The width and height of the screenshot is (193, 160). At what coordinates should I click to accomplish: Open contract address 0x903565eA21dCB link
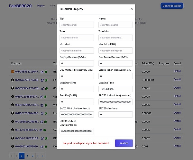[x=27, y=88]
